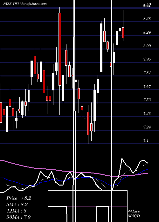Select the 7.1 price axis label
159x222 pixels.
click(146, 140)
